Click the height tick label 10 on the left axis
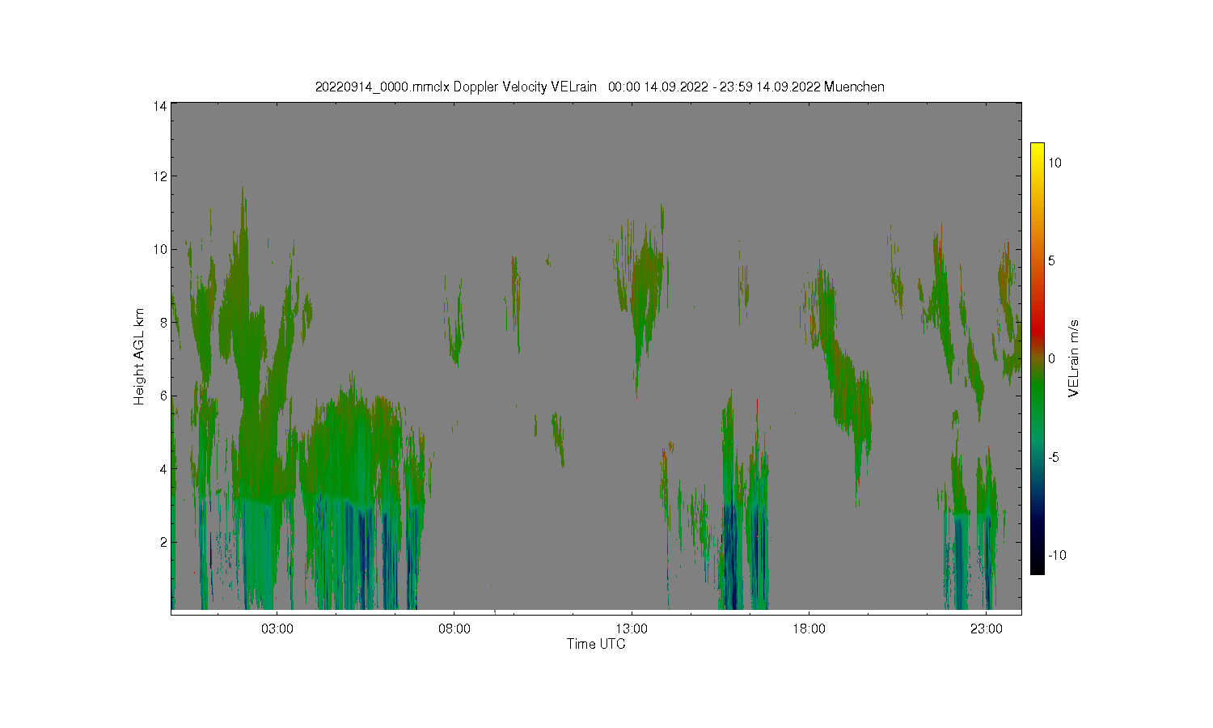This screenshot has width=1213, height=728. (160, 249)
